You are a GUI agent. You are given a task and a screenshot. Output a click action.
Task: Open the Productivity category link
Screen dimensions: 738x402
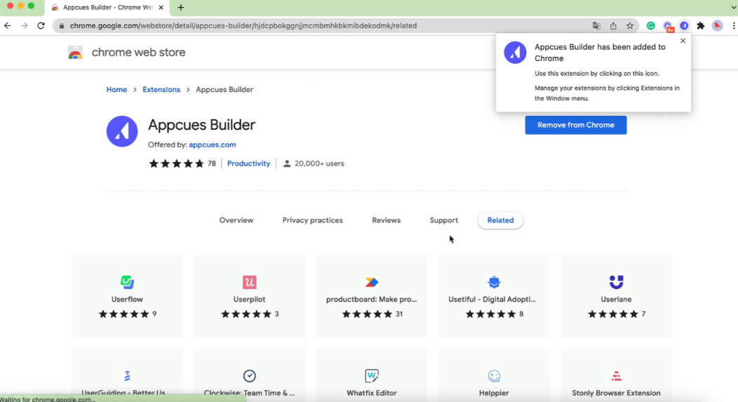click(x=248, y=163)
